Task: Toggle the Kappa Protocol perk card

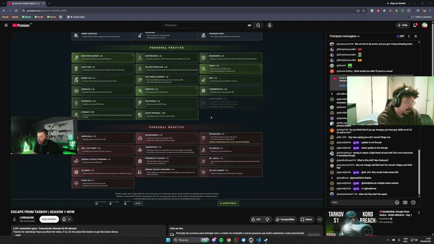Action: 167,115
